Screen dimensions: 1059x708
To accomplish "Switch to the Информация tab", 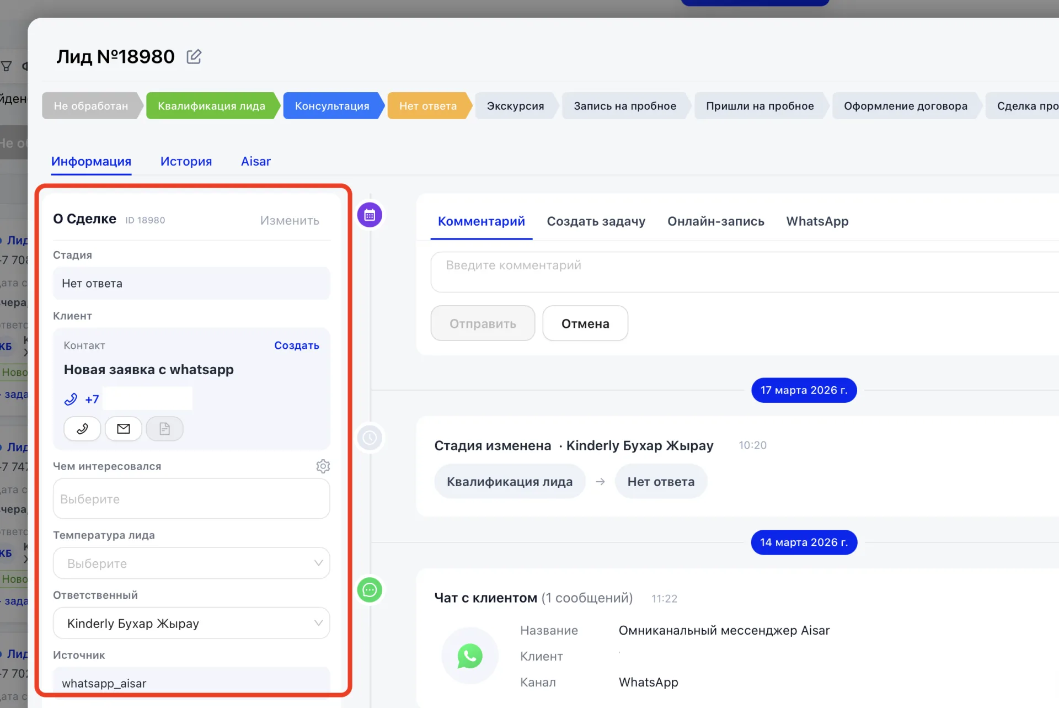I will [91, 161].
